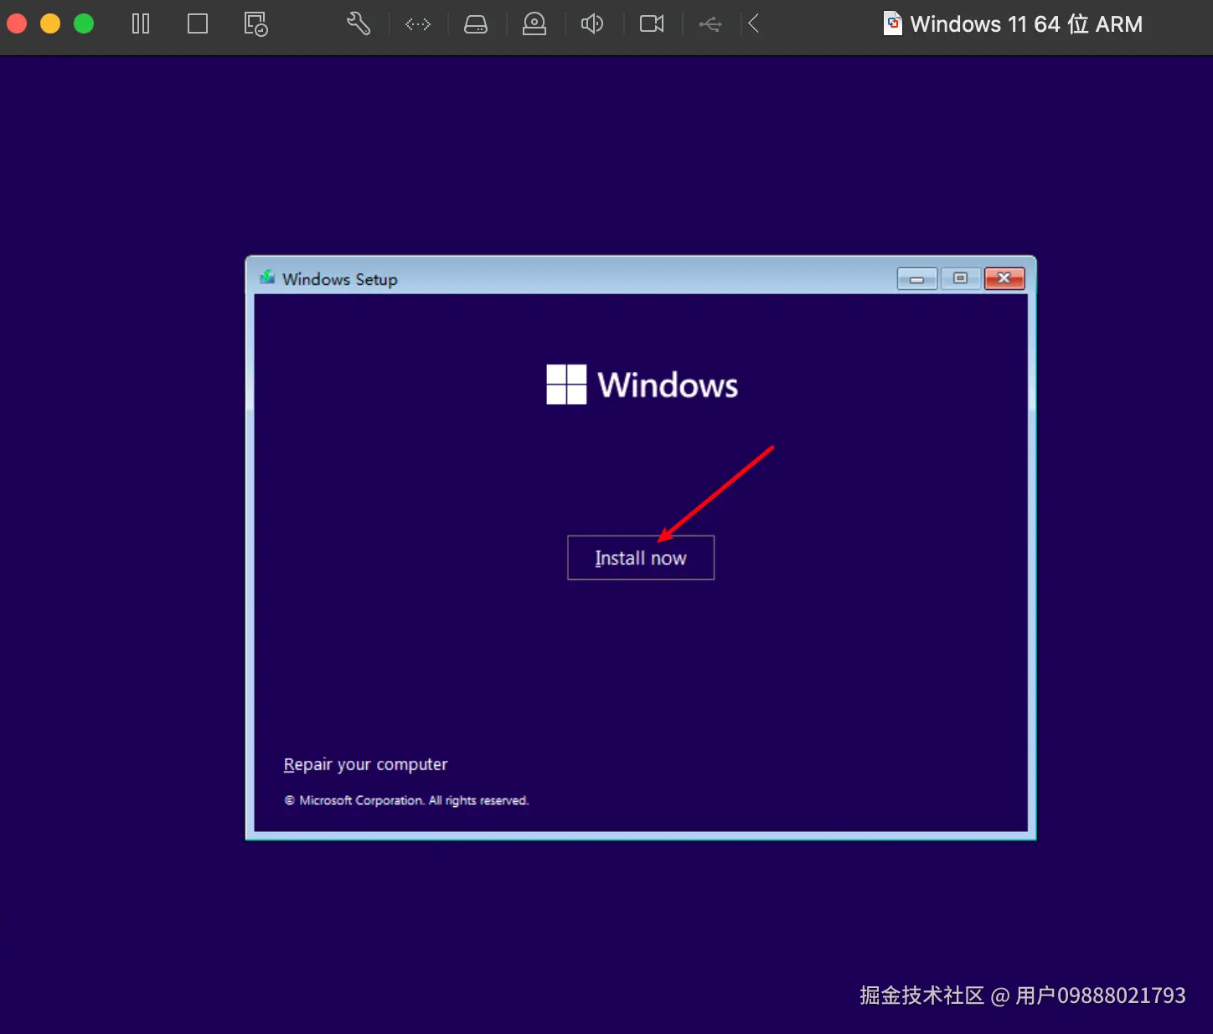The height and width of the screenshot is (1034, 1213).
Task: Switch to single window view mode
Action: pyautogui.click(x=198, y=23)
